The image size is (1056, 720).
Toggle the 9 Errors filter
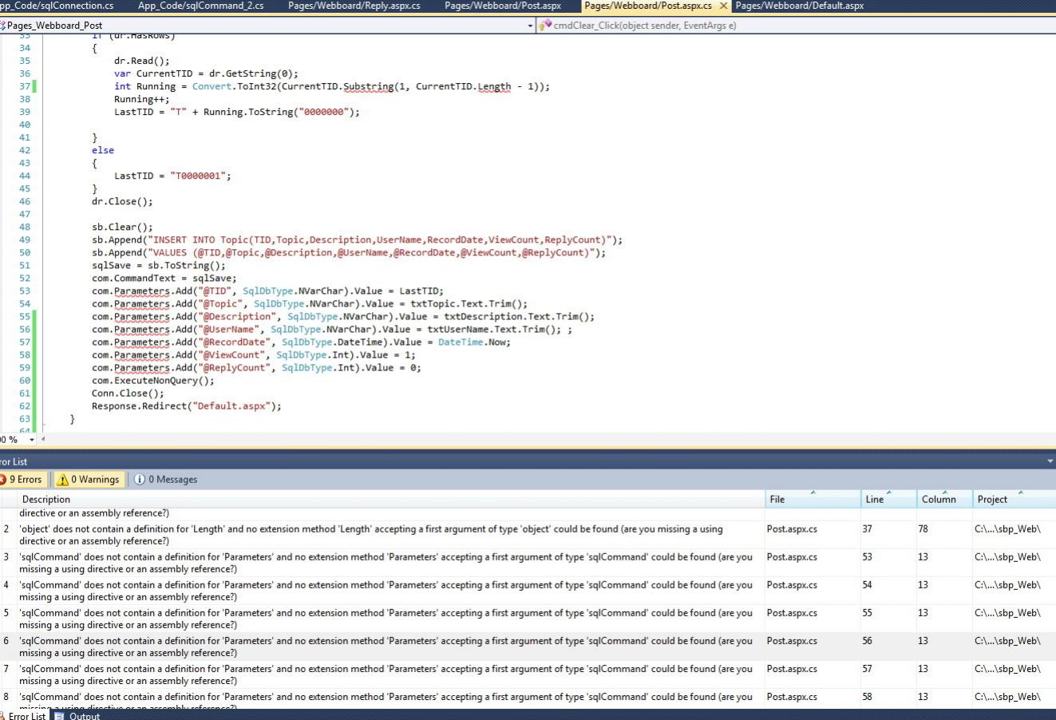pos(22,479)
